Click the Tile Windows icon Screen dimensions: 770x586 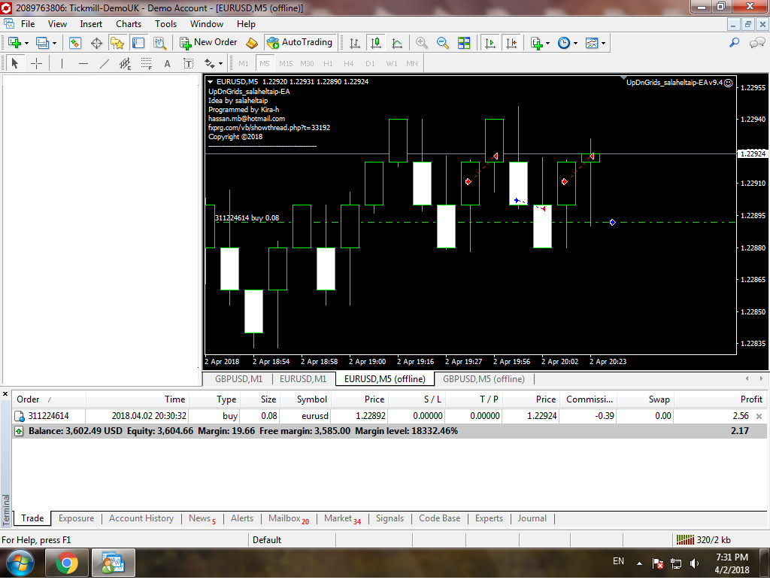click(464, 43)
